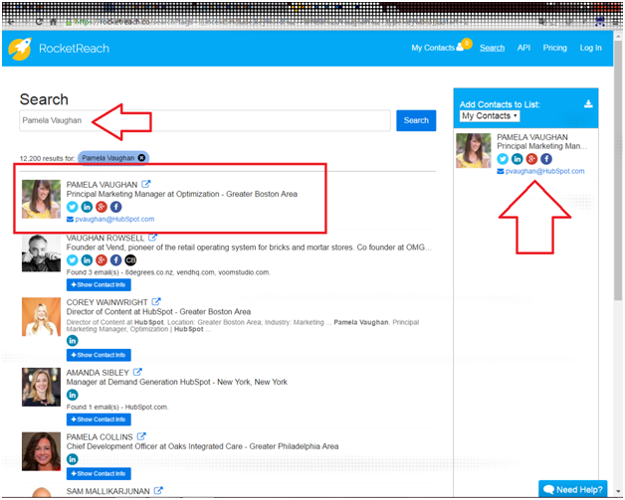This screenshot has height=500, width=625.
Task: Open Pamela Collins's external profile link icon
Action: tap(141, 436)
